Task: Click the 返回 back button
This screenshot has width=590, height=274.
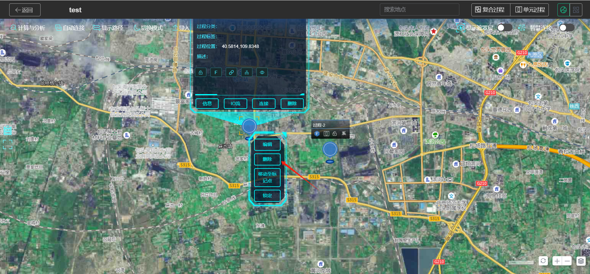Action: [x=25, y=10]
